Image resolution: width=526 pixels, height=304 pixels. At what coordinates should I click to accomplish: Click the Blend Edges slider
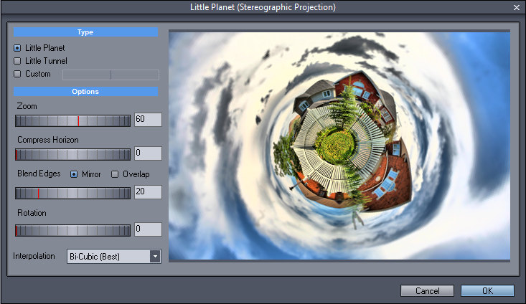[x=72, y=192]
